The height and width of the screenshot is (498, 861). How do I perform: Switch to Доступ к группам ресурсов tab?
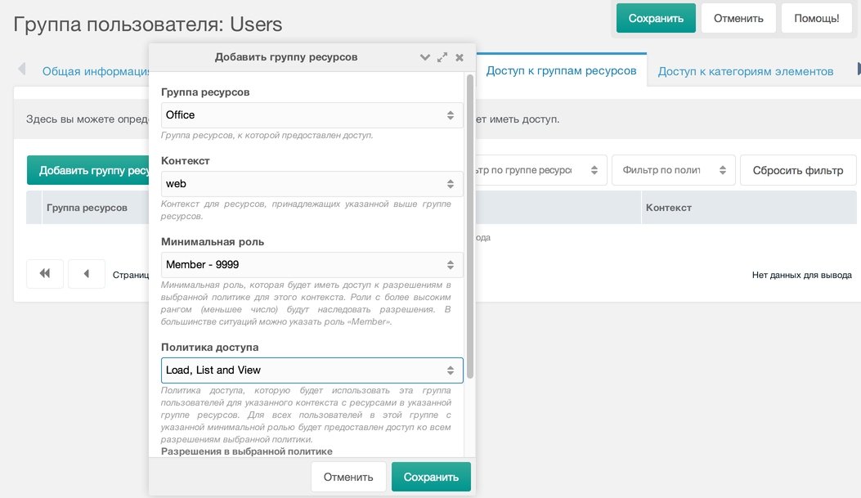click(561, 70)
